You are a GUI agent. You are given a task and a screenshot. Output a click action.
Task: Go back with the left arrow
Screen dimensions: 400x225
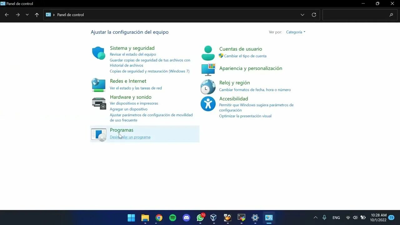click(7, 15)
